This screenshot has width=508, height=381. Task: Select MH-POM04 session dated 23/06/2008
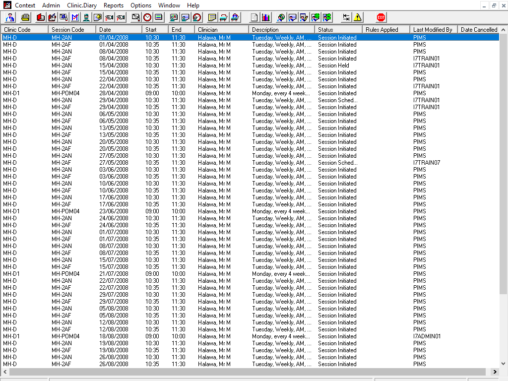(x=250, y=211)
